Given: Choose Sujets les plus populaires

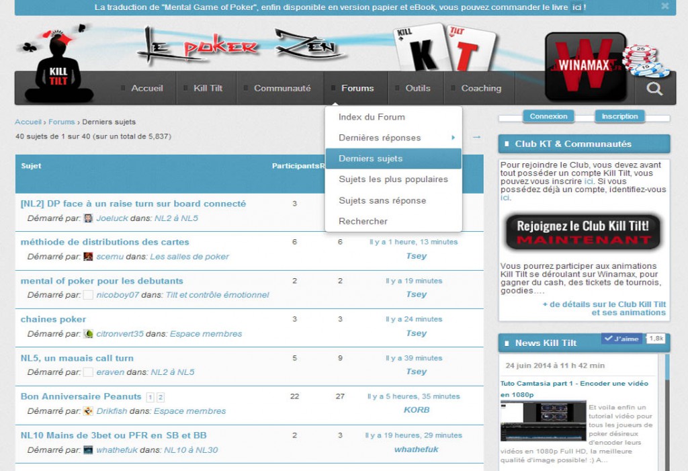Looking at the screenshot, I should click(x=394, y=179).
